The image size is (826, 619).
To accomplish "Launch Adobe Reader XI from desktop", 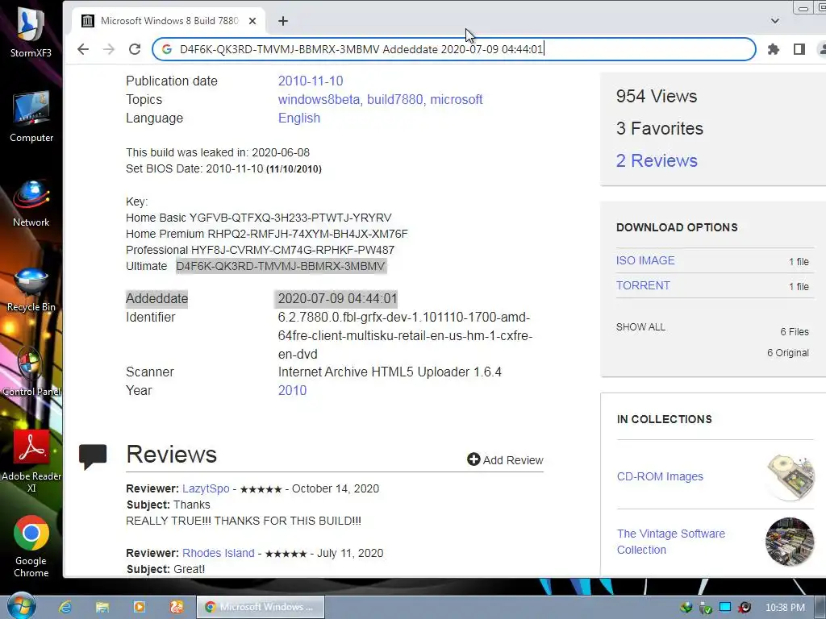I will pyautogui.click(x=31, y=462).
